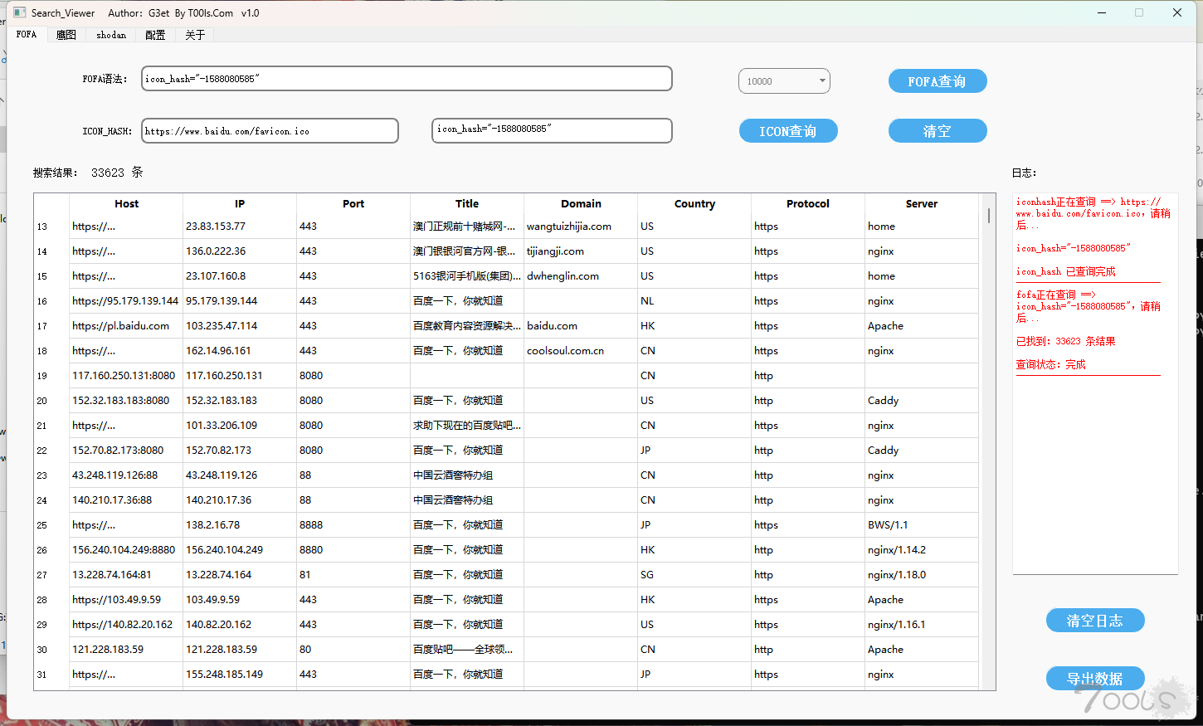
Task: Click the 清空 button
Action: point(938,131)
